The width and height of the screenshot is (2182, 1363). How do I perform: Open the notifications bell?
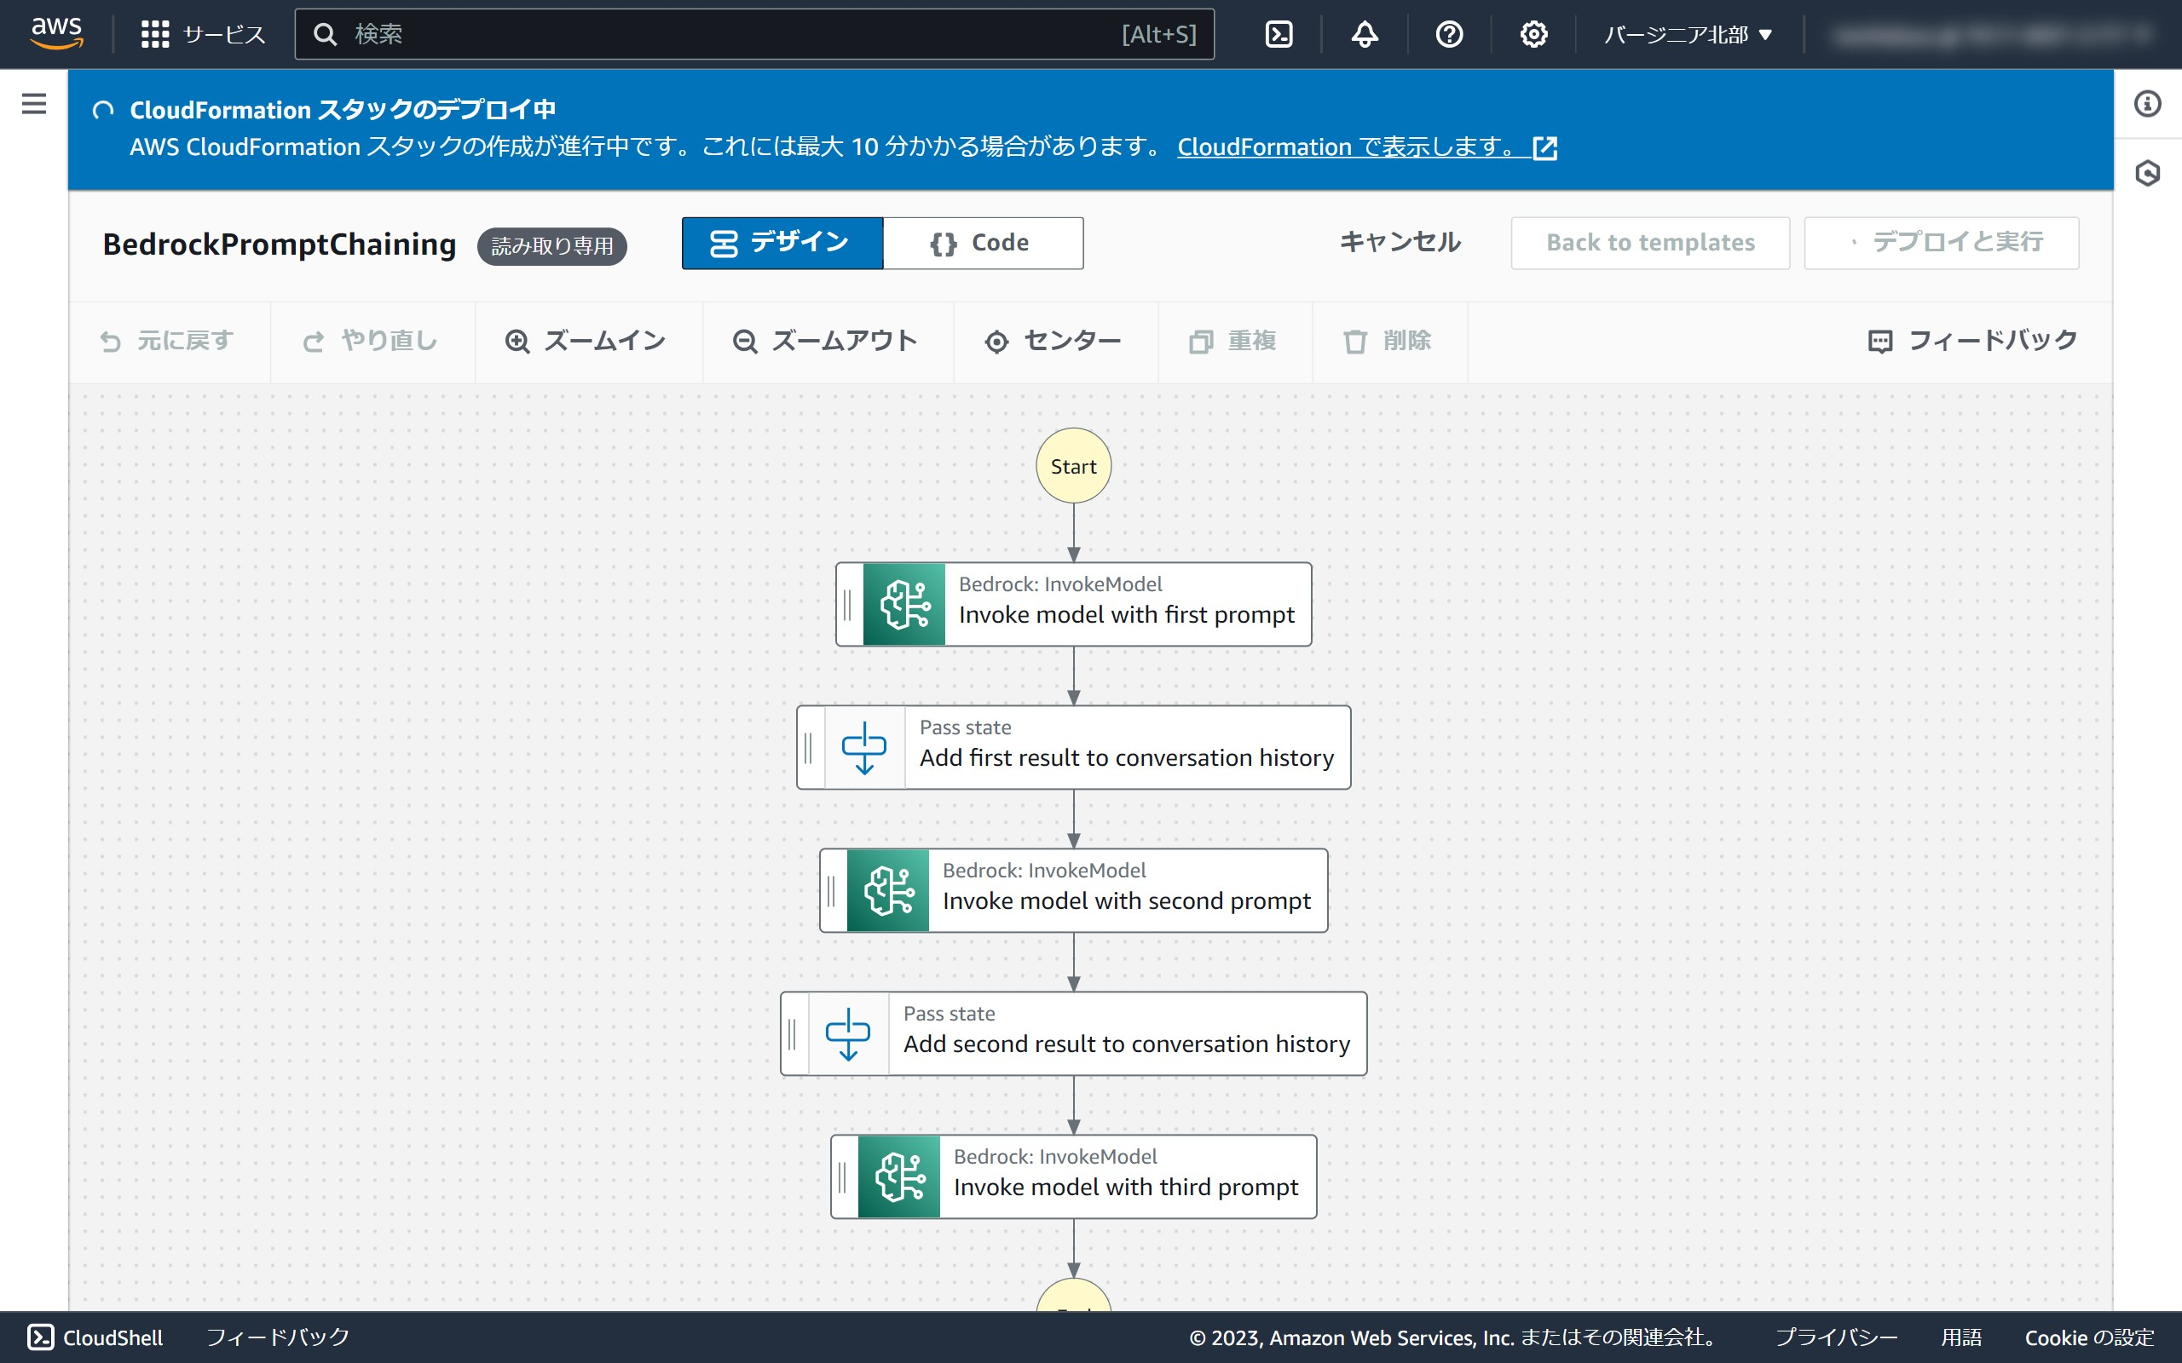pyautogui.click(x=1365, y=34)
